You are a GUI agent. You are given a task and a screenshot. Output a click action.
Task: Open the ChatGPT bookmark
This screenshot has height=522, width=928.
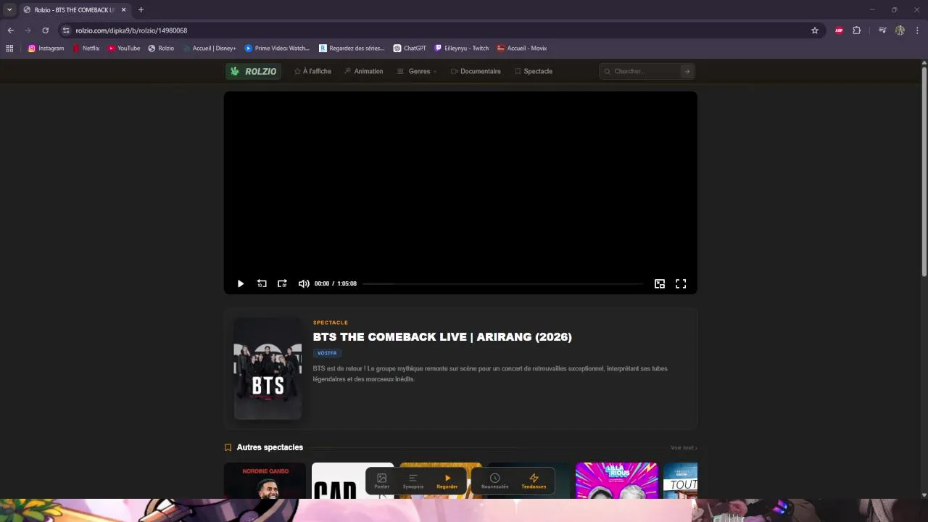pos(410,49)
